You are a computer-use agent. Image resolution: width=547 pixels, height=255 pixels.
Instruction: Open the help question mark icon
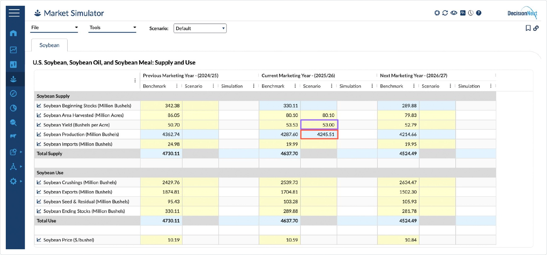point(479,13)
